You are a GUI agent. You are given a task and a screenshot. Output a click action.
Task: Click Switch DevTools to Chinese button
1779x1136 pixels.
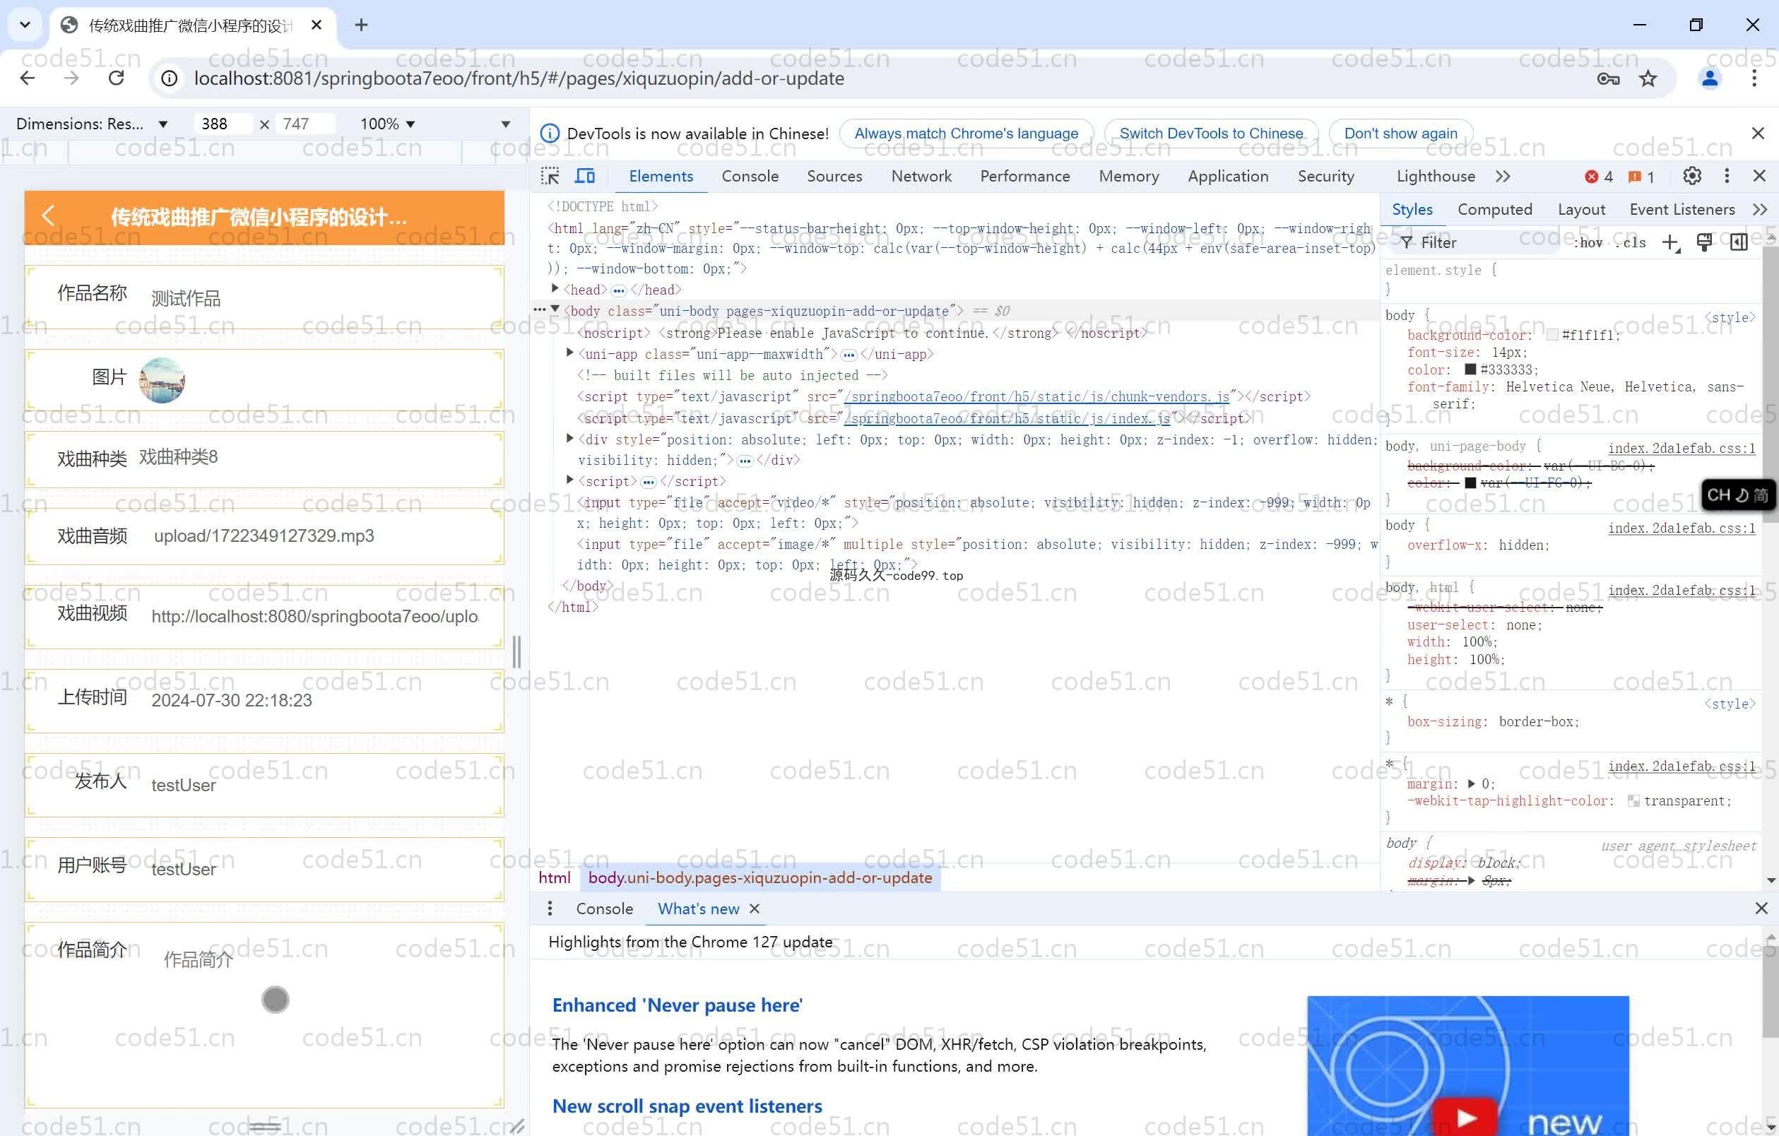(x=1211, y=134)
